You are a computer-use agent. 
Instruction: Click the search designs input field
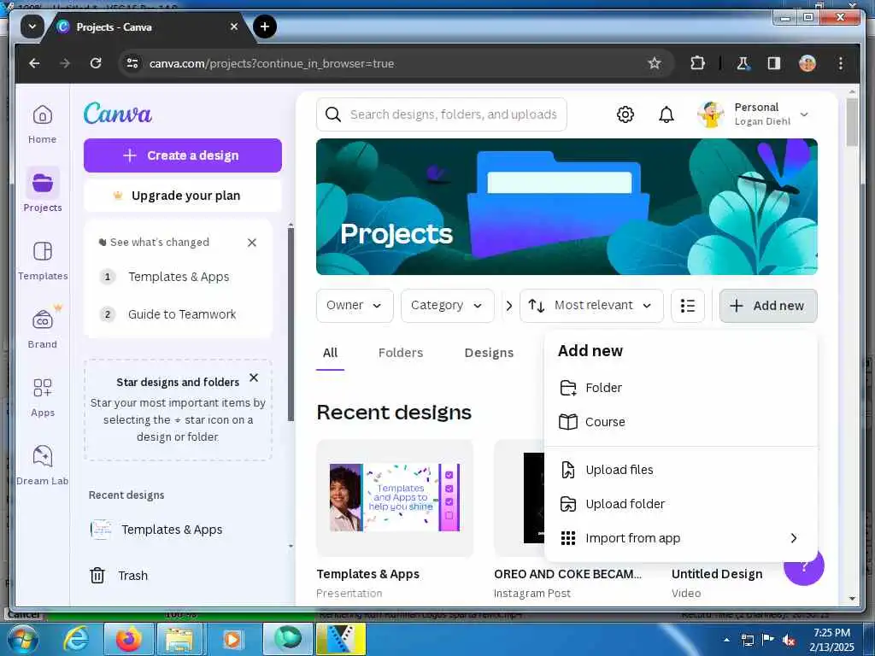click(x=442, y=114)
